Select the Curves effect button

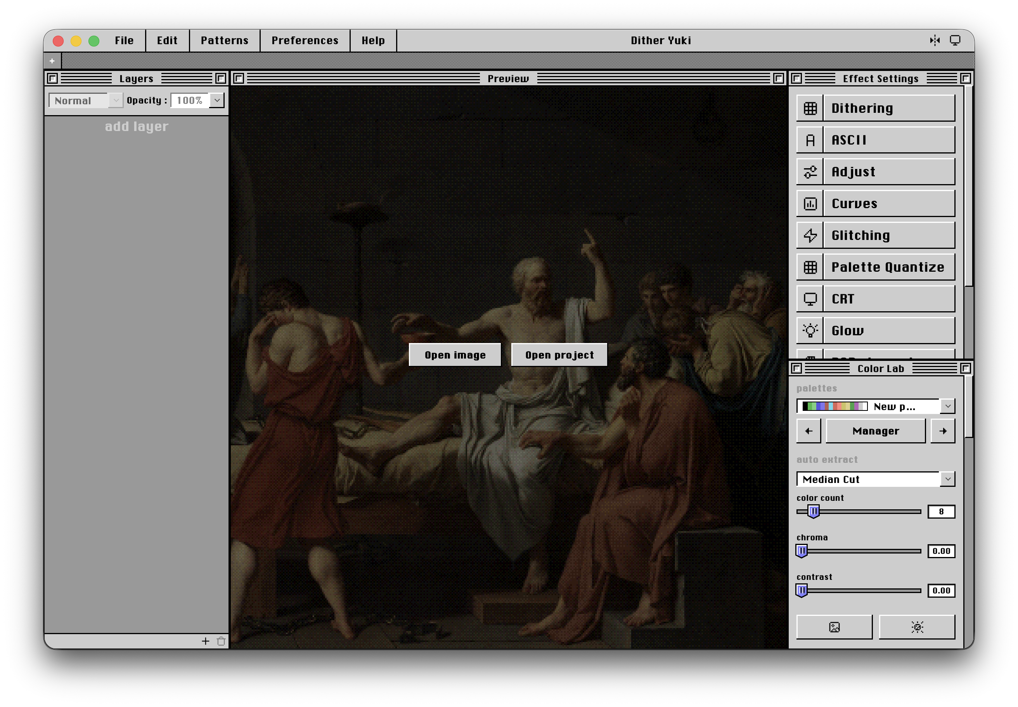click(876, 204)
